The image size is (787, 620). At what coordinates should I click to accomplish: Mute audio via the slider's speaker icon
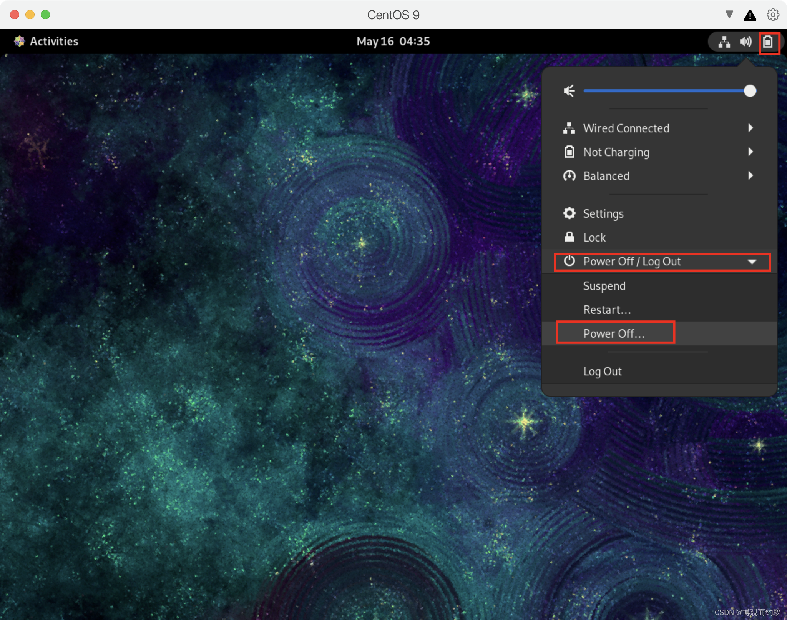point(569,91)
